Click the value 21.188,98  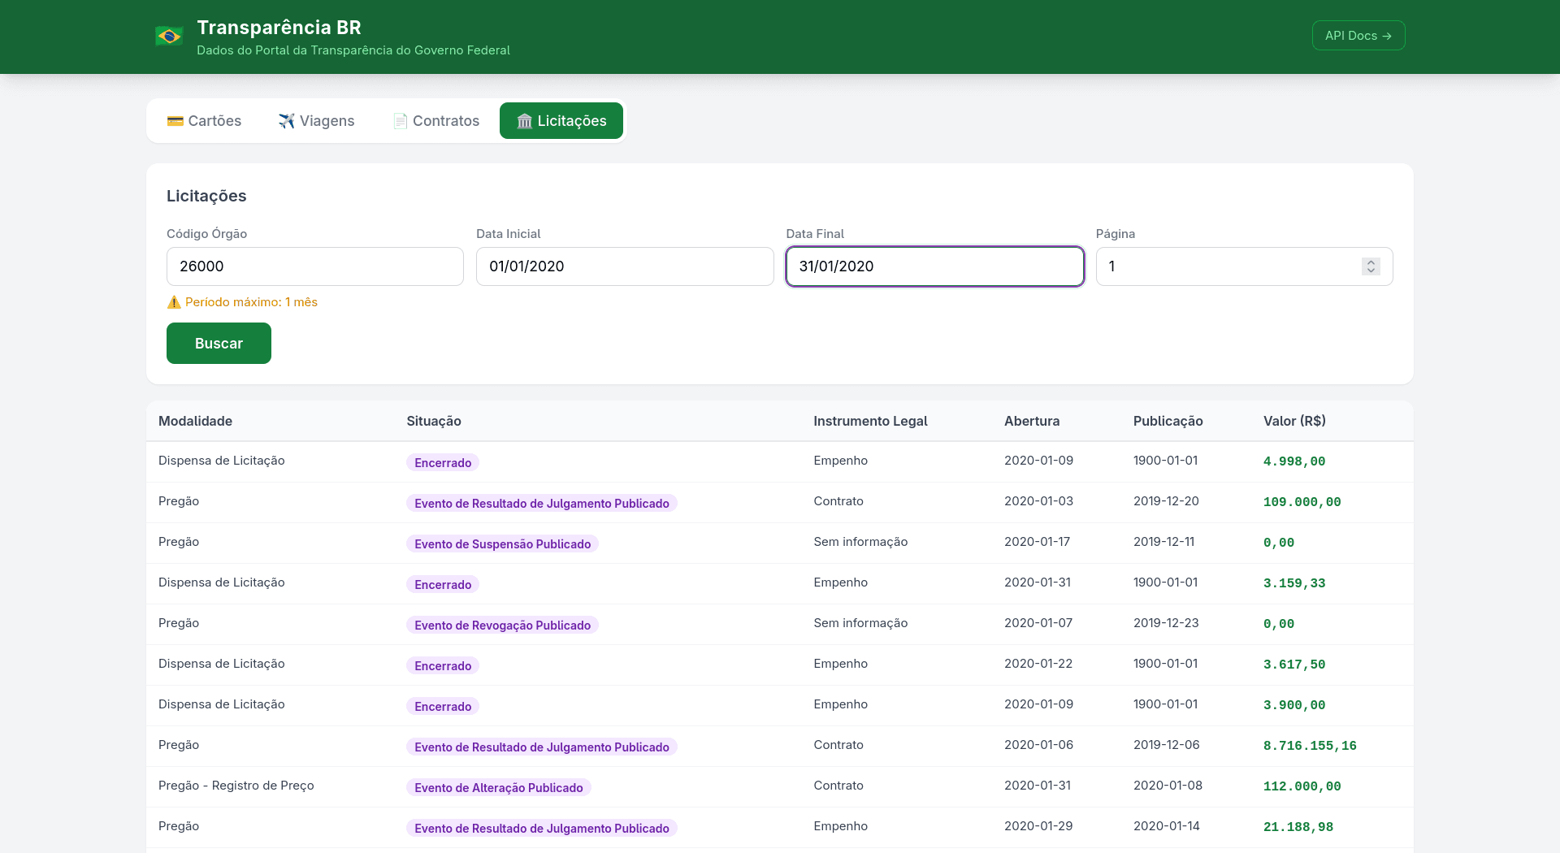point(1298,827)
